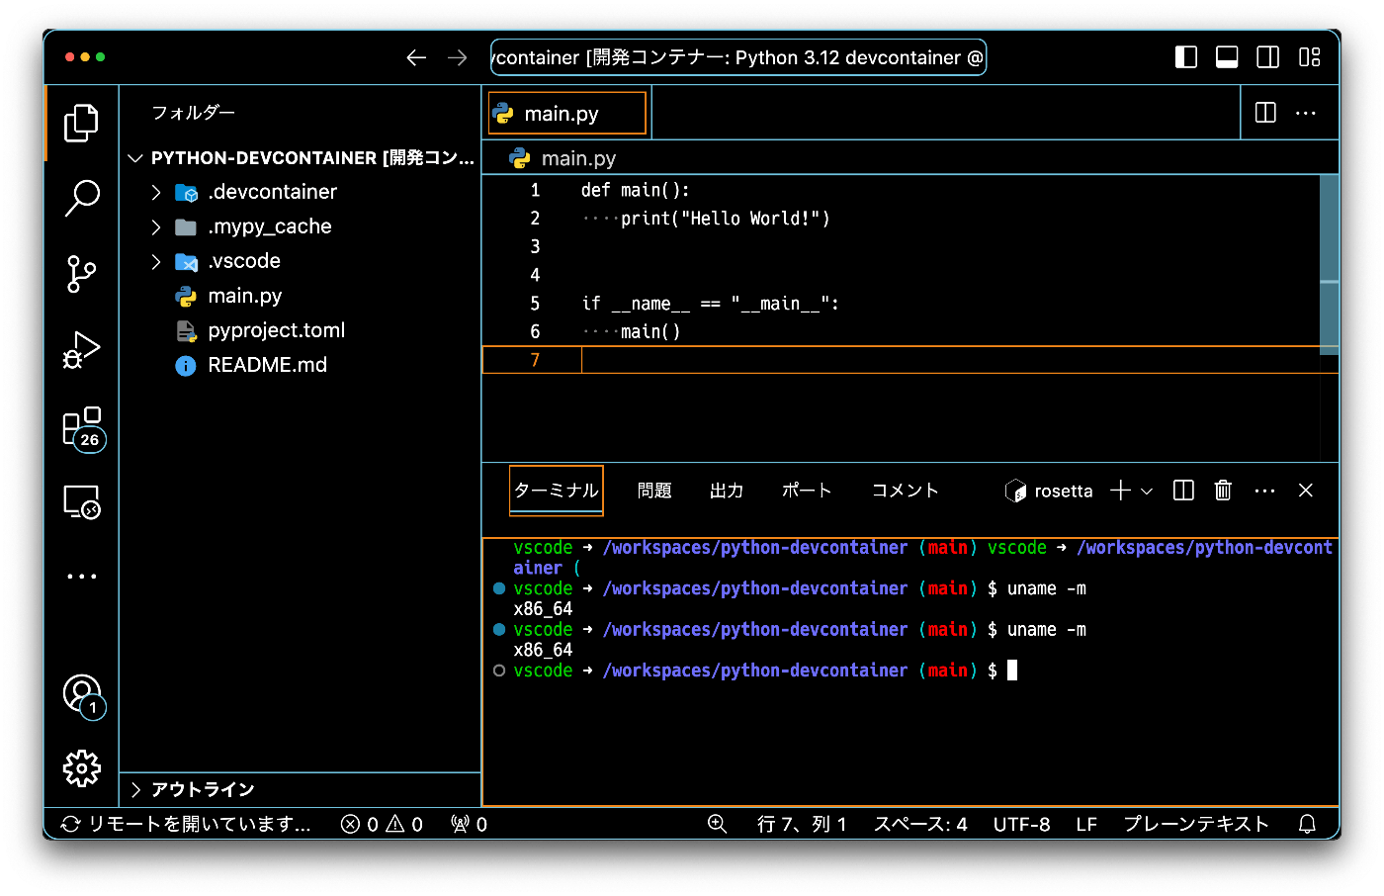Screen dimensions: 1384x896
Task: Open notifications bell
Action: [1307, 824]
